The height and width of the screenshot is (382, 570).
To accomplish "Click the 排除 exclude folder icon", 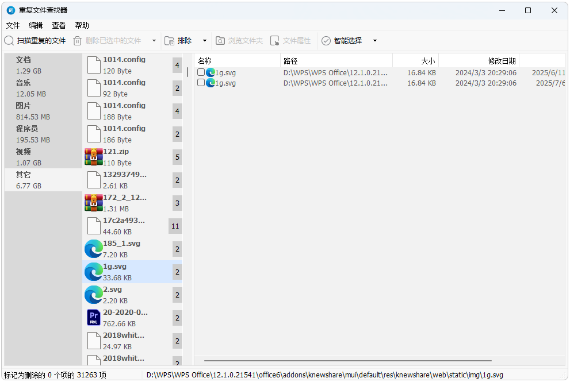I will pos(170,40).
